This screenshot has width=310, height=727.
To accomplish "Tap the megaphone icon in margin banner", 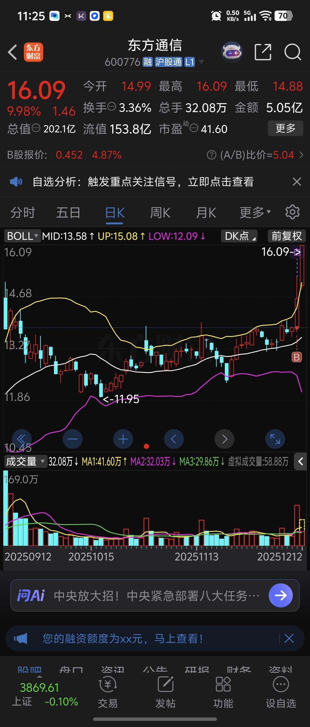I will click(21, 638).
